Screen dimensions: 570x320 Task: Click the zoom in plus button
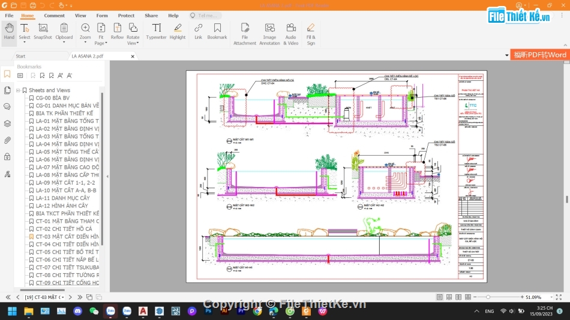tap(522, 297)
